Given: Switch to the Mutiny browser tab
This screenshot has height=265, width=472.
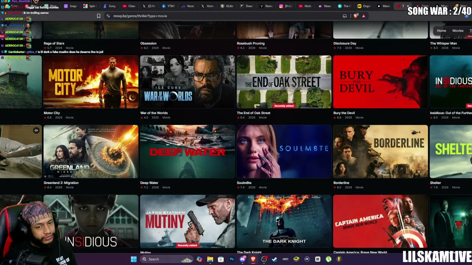Looking at the screenshot, I should (x=305, y=6).
